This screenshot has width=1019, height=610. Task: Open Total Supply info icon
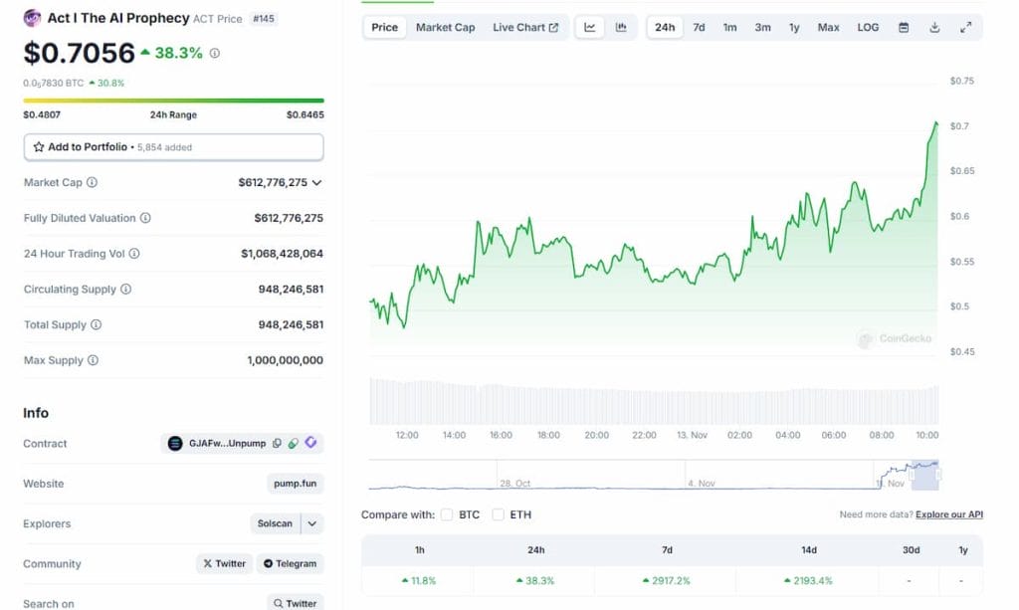[x=97, y=324]
